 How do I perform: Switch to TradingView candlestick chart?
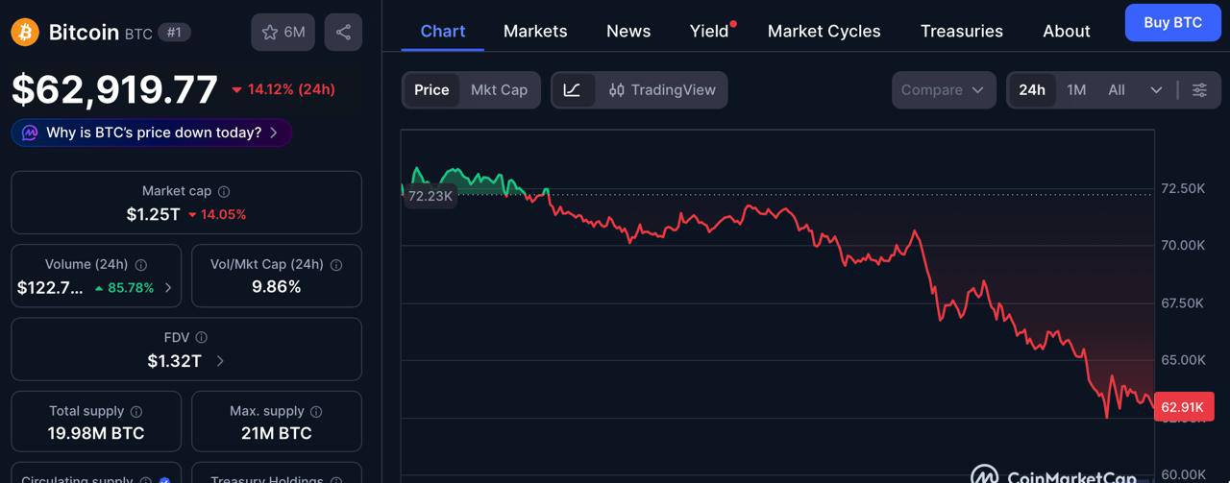coord(662,89)
